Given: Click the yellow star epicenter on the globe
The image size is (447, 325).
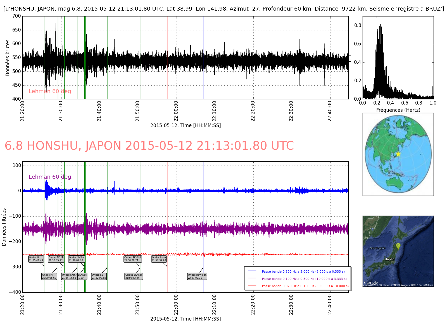Looking at the screenshot, I should click(x=398, y=154).
